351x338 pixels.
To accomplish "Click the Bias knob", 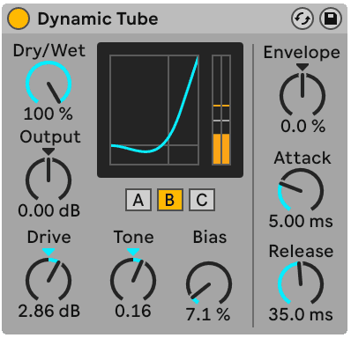I will (209, 283).
